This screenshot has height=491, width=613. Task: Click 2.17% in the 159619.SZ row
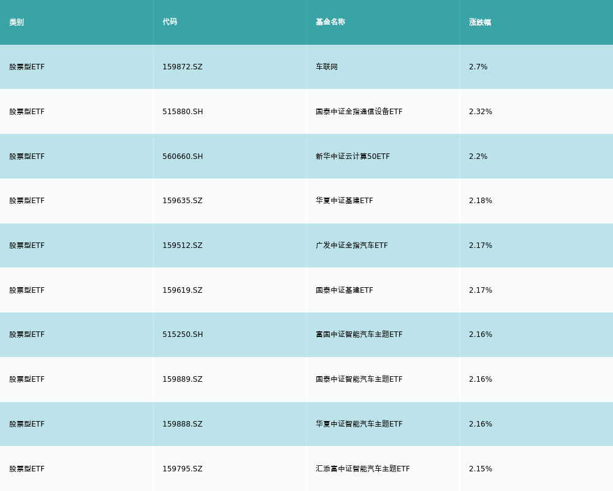[x=481, y=290]
